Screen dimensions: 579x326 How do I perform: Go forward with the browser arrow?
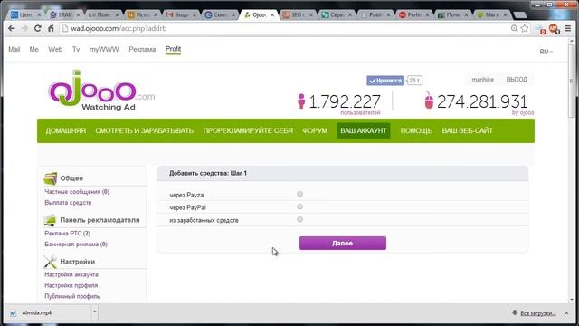tap(24, 28)
